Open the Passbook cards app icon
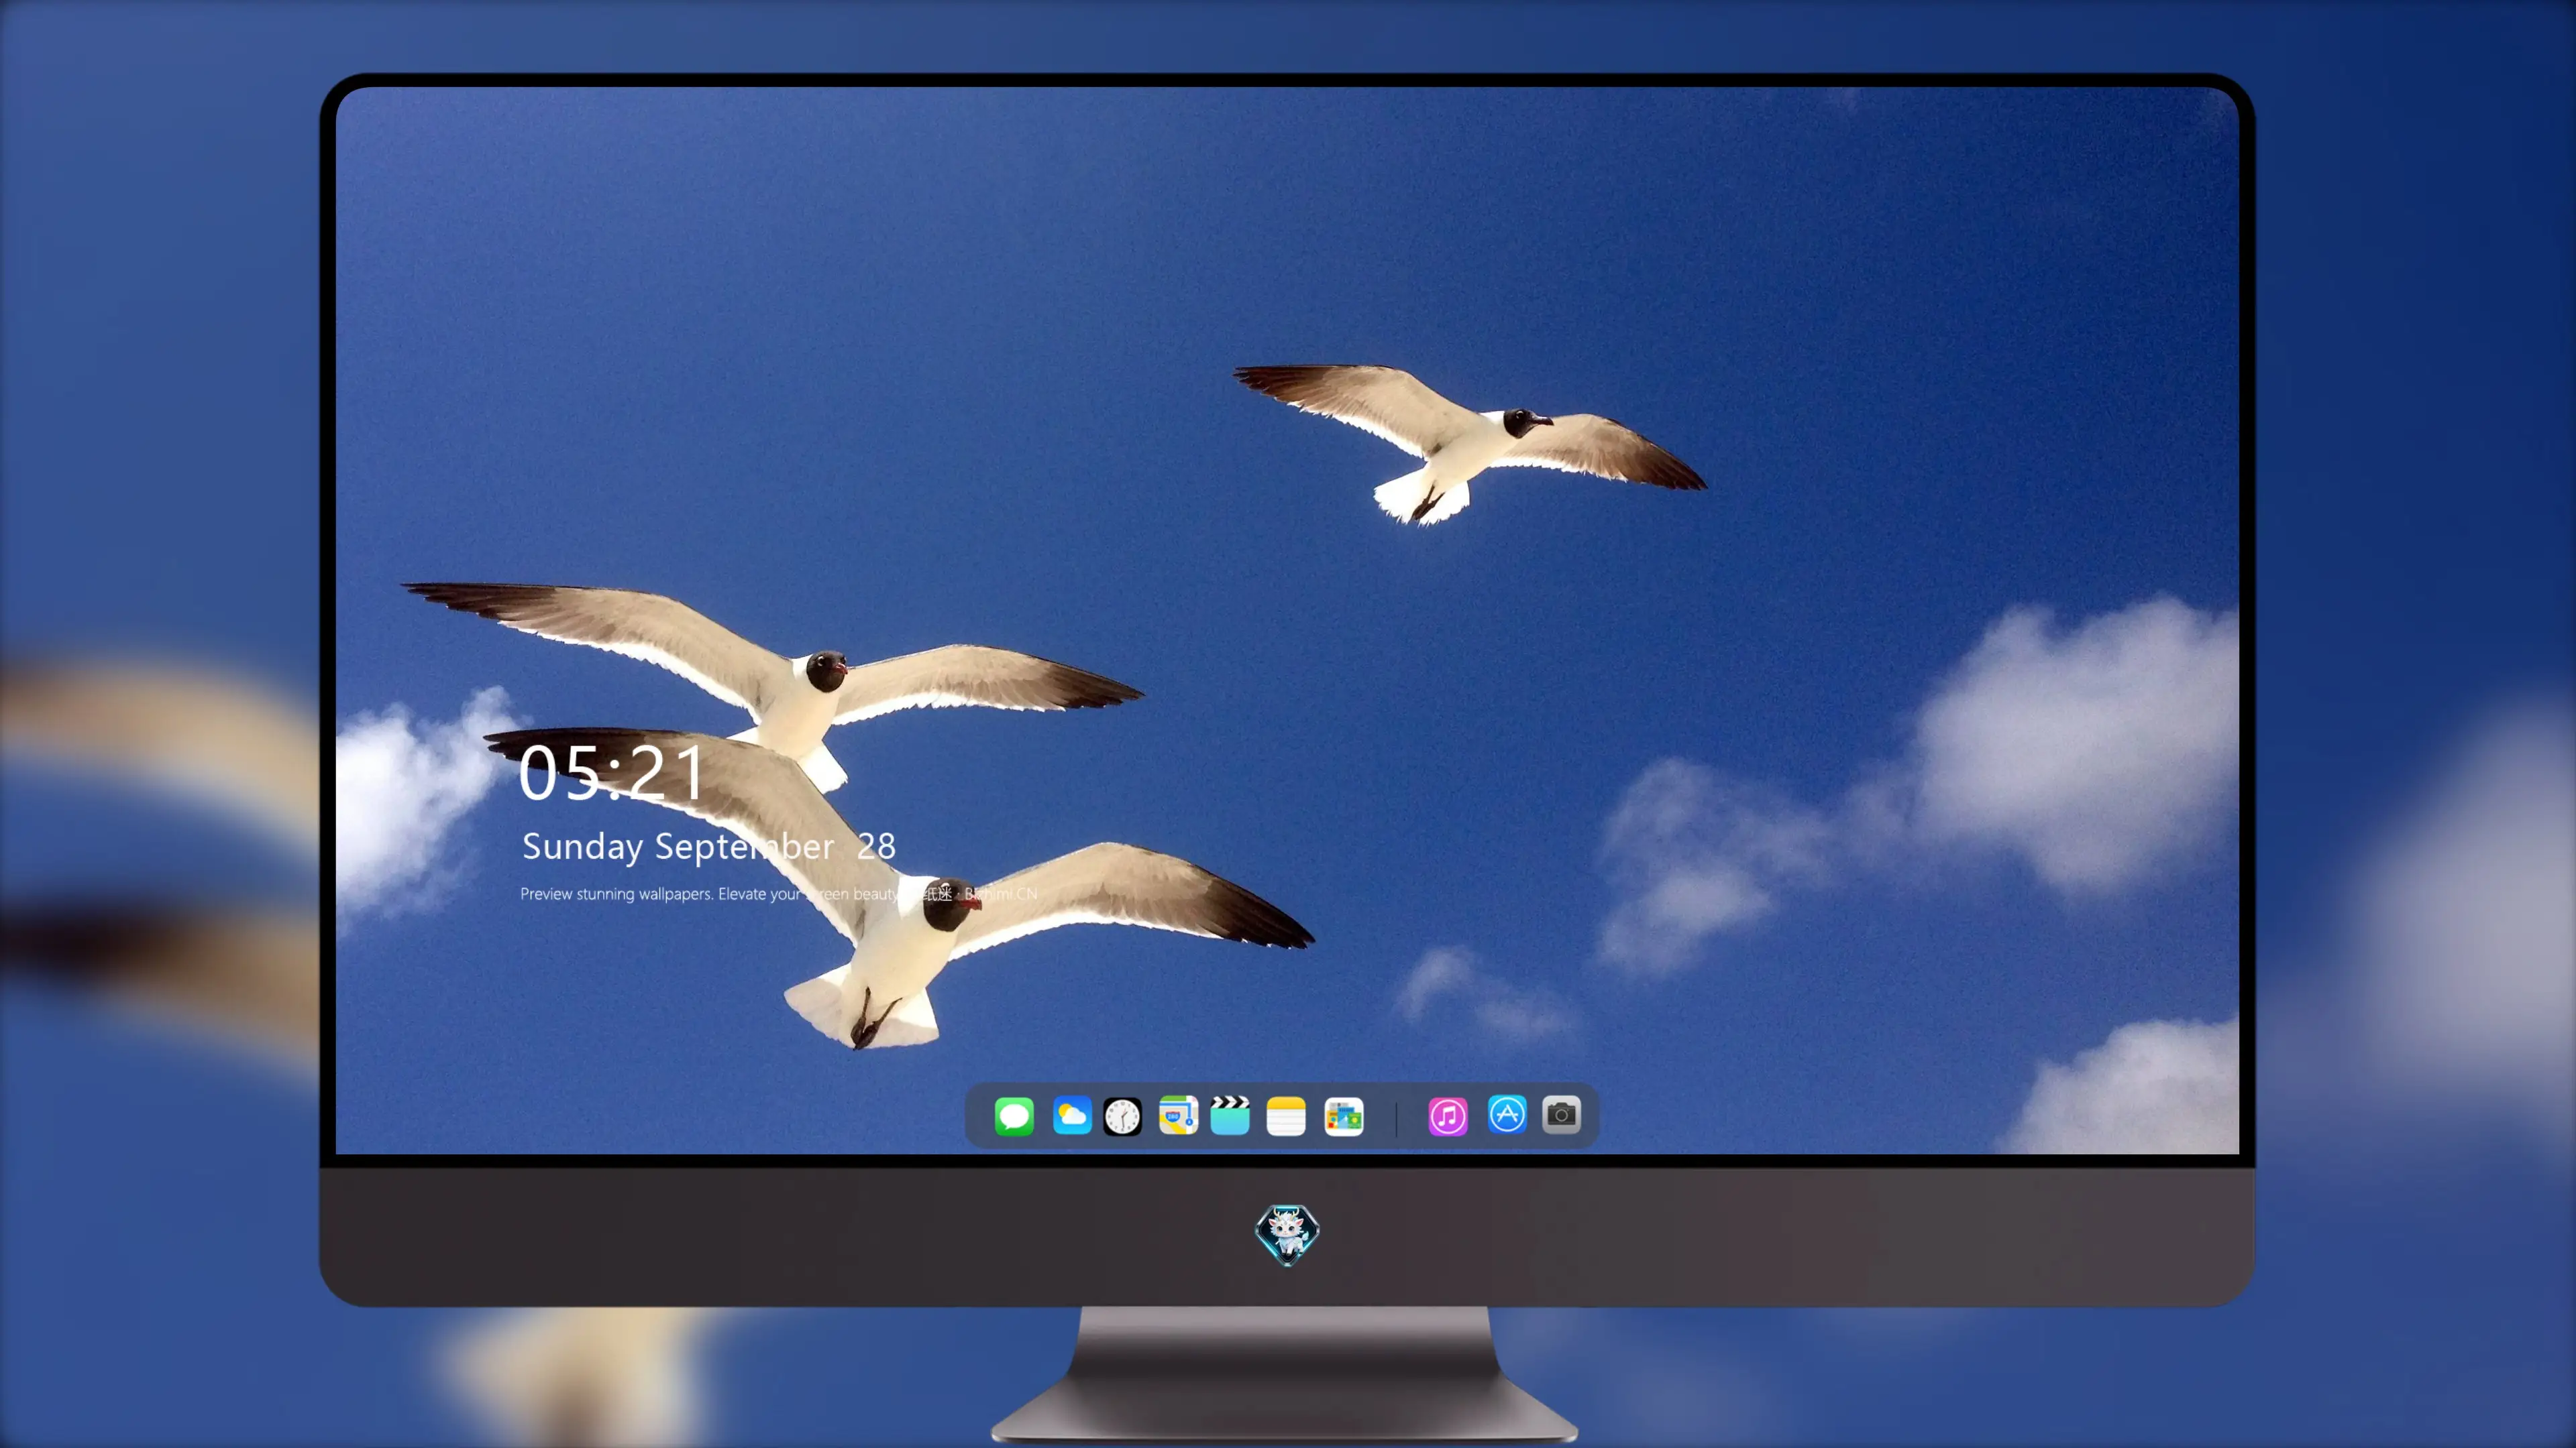The width and height of the screenshot is (2576, 1448). (1344, 1116)
